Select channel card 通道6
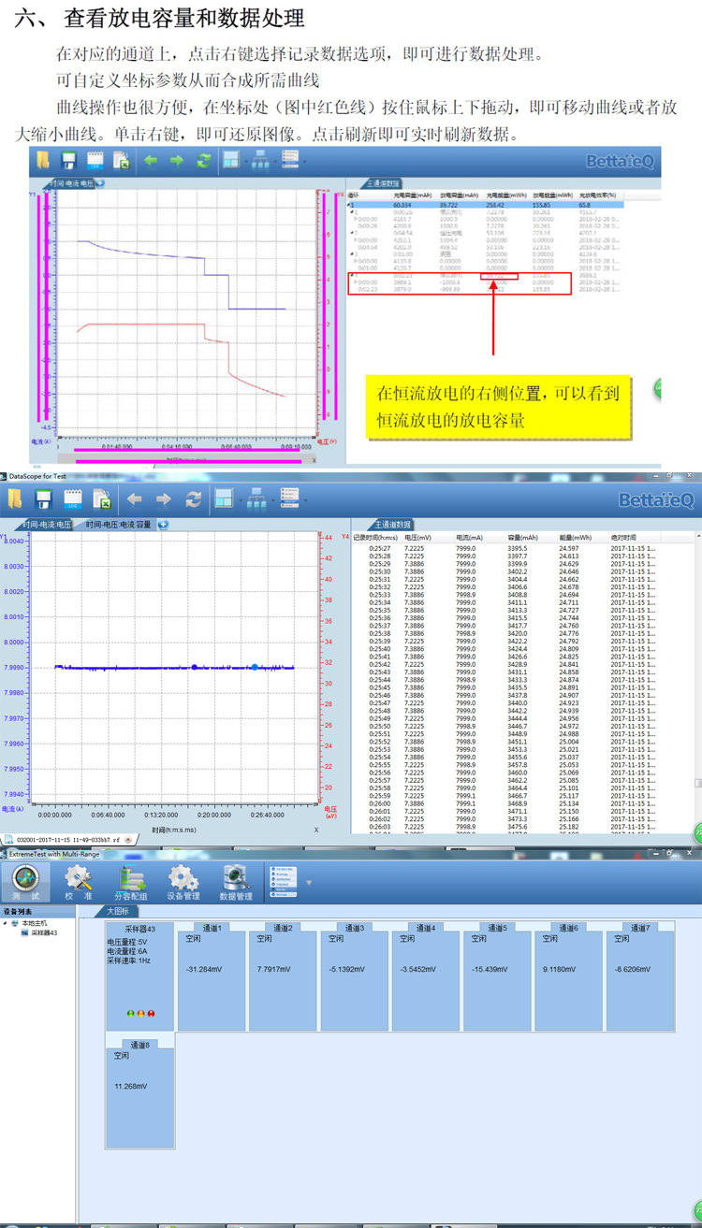The width and height of the screenshot is (702, 1228). (568, 976)
